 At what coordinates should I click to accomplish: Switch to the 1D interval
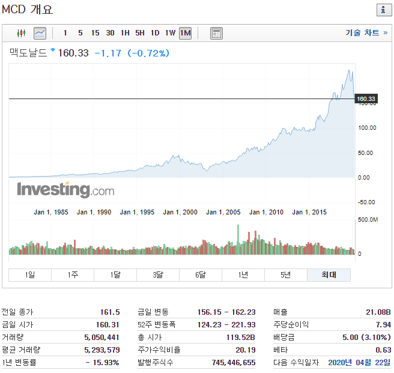point(155,33)
